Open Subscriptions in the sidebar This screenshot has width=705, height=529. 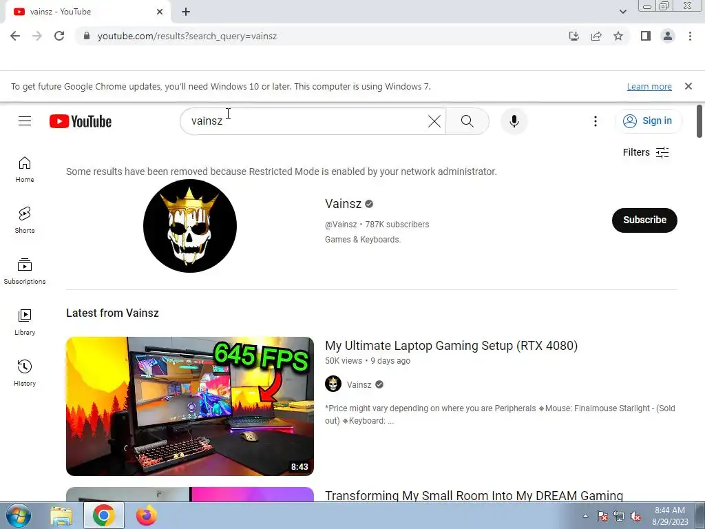(x=25, y=271)
